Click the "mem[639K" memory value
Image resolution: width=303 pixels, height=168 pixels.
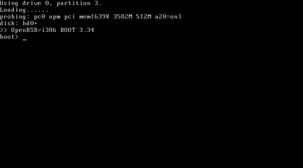[94, 16]
